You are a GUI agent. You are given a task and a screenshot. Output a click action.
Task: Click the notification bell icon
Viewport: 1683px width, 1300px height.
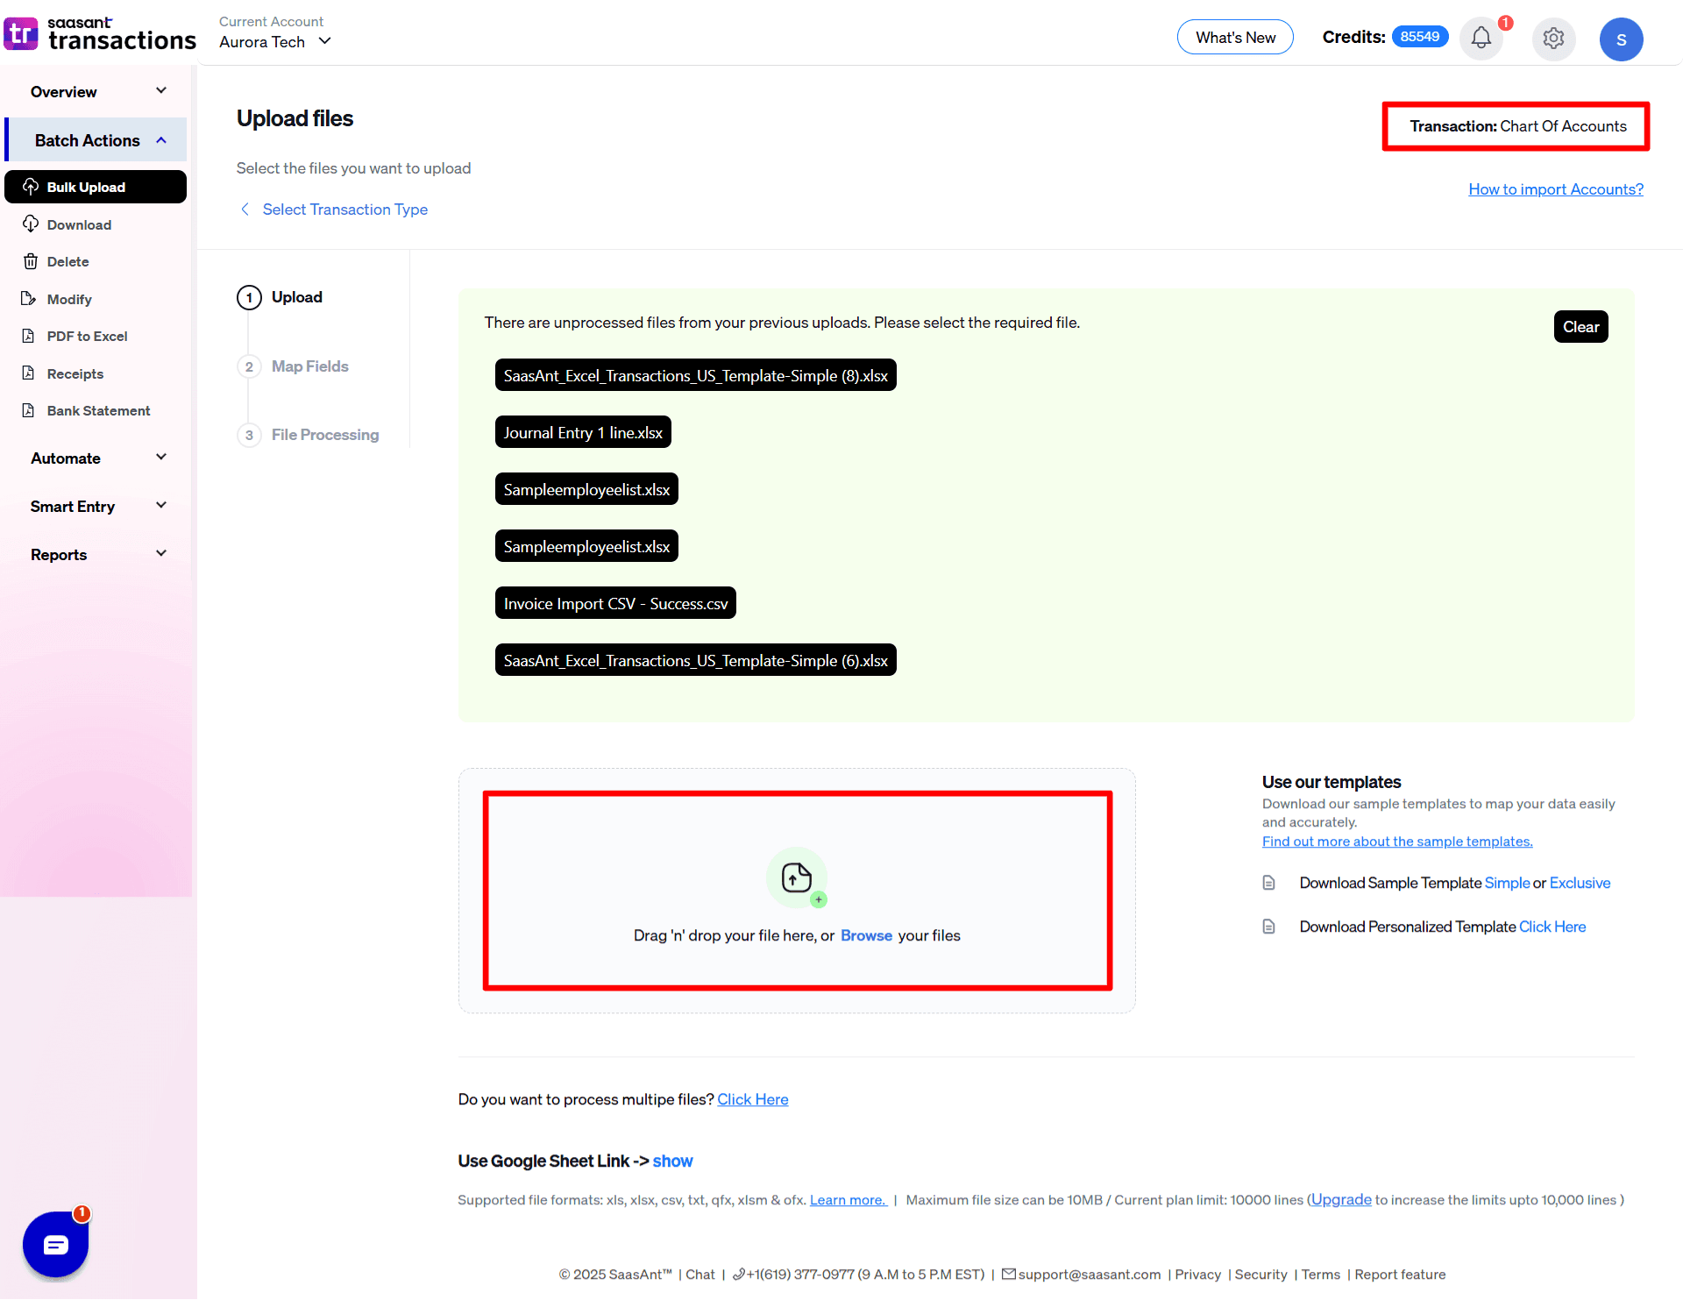(1481, 39)
